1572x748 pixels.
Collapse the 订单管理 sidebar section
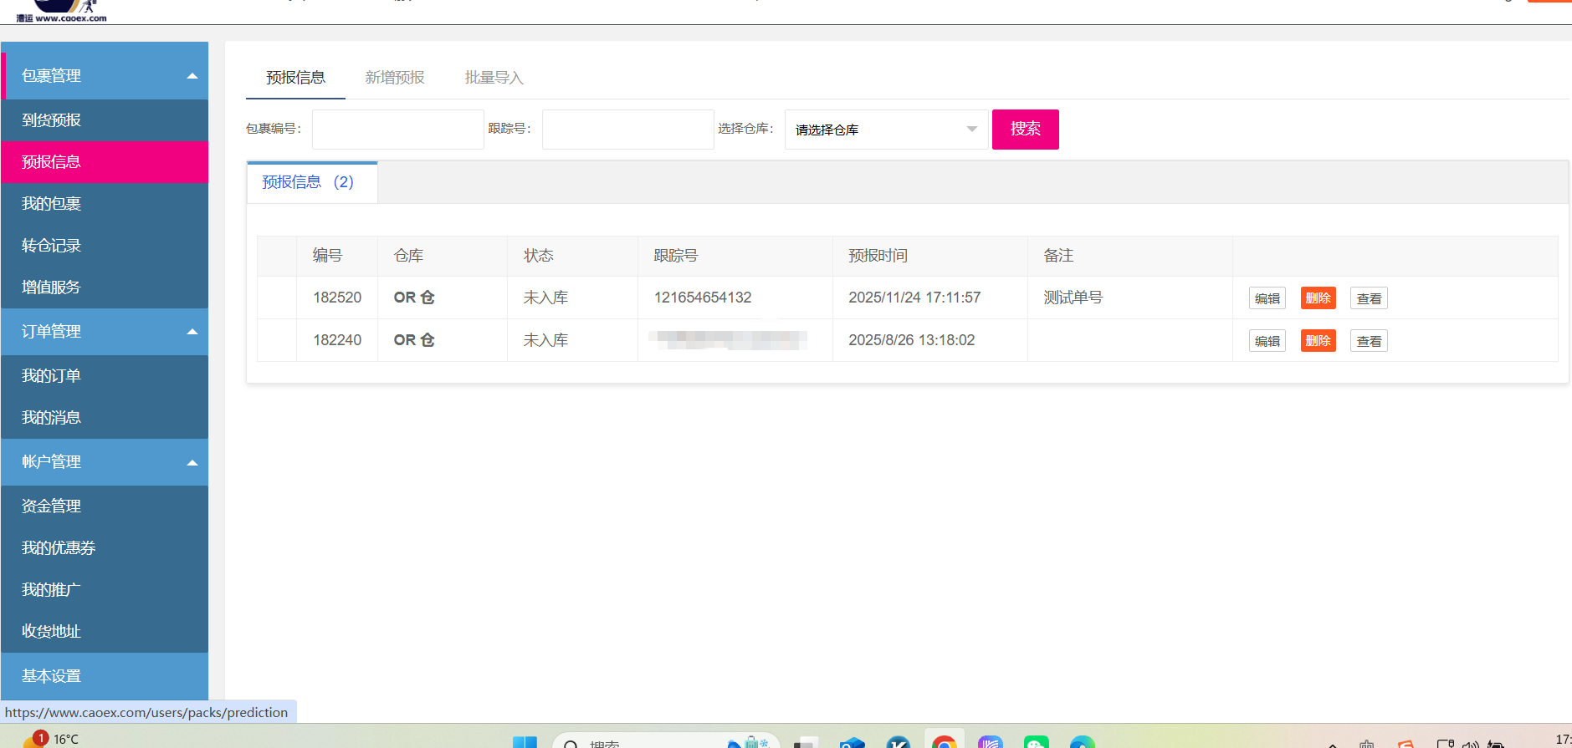tap(192, 332)
